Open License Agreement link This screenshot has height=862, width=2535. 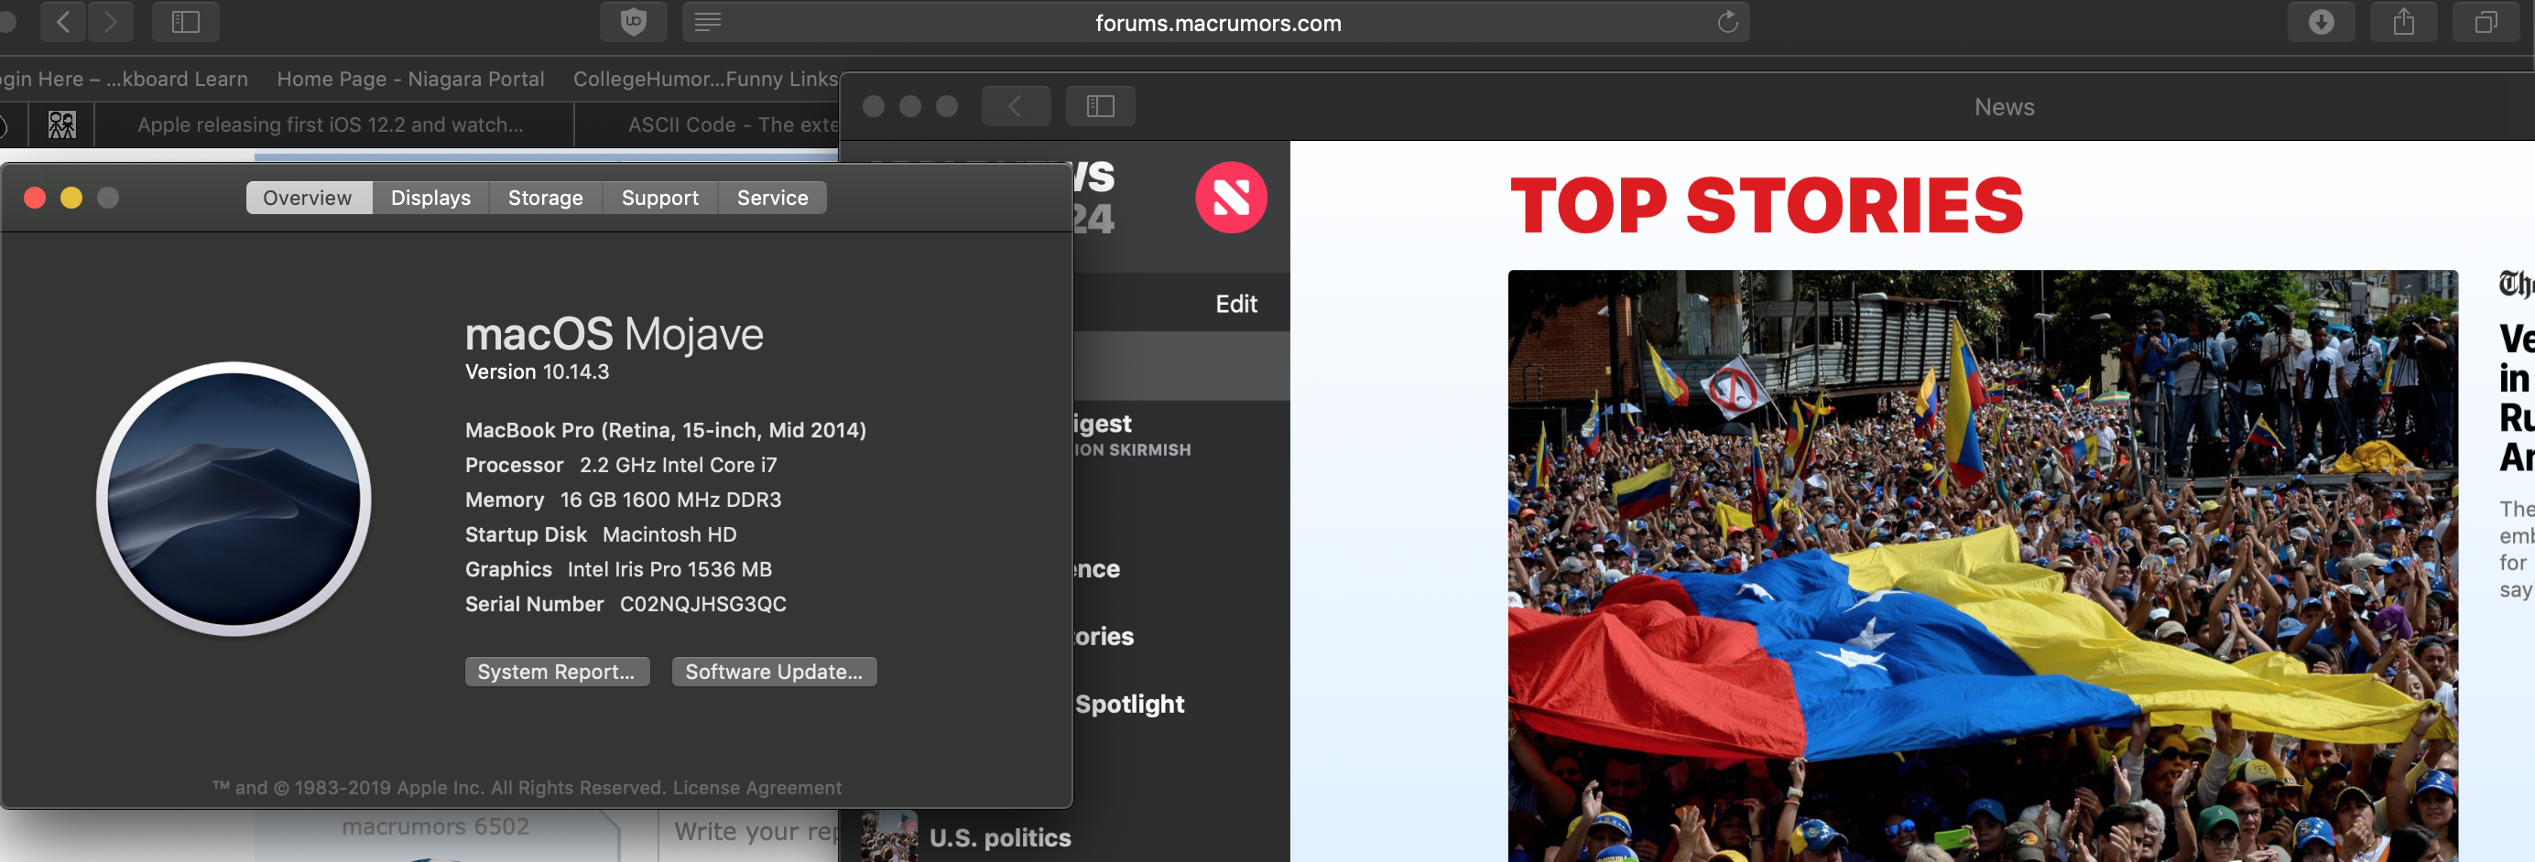point(756,787)
